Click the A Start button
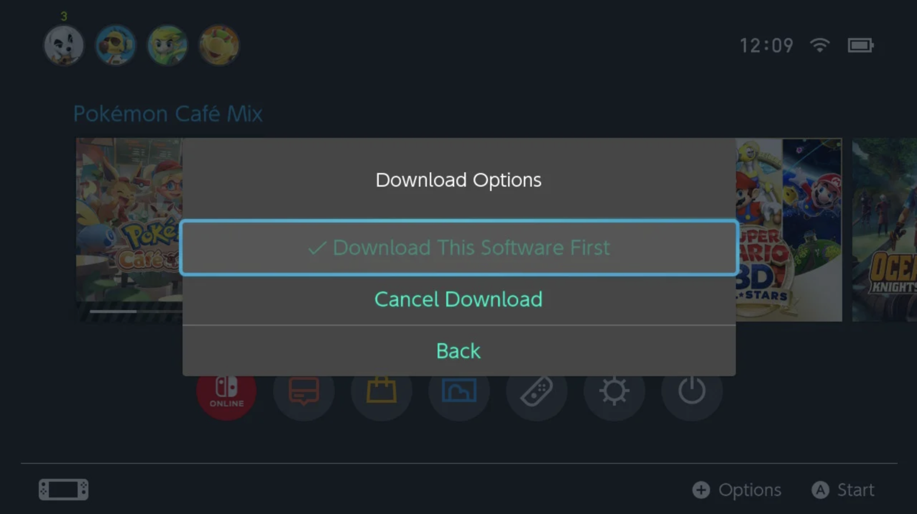The width and height of the screenshot is (917, 514). pos(843,490)
